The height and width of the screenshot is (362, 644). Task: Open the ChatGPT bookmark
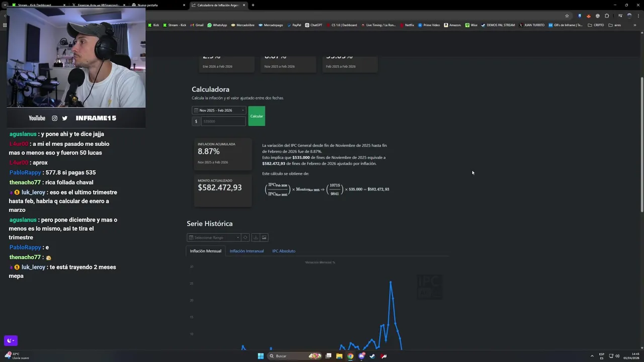point(313,25)
